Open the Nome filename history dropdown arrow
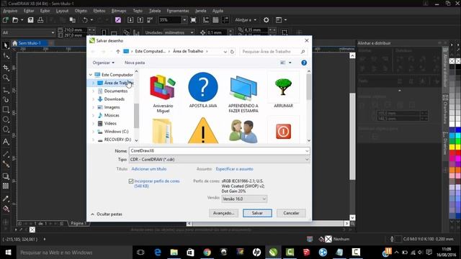461x259 pixels. [307, 150]
